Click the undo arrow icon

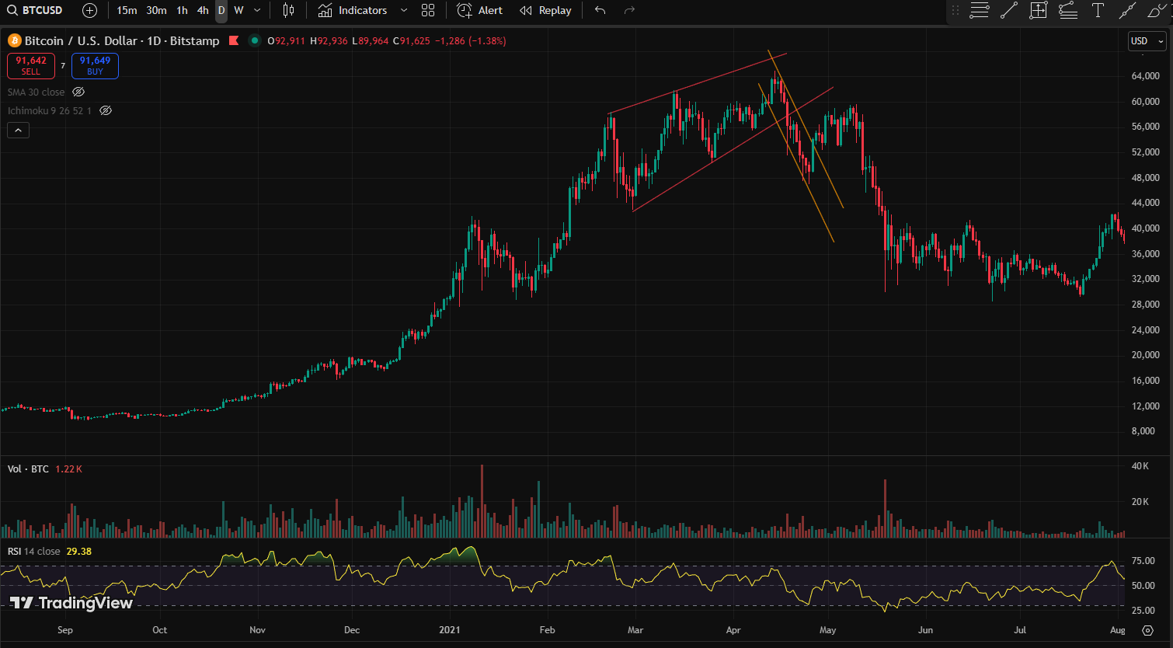point(600,10)
